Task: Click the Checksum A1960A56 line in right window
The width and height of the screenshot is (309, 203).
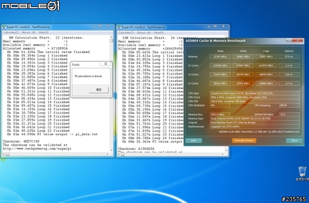Action: pyautogui.click(x=136, y=149)
